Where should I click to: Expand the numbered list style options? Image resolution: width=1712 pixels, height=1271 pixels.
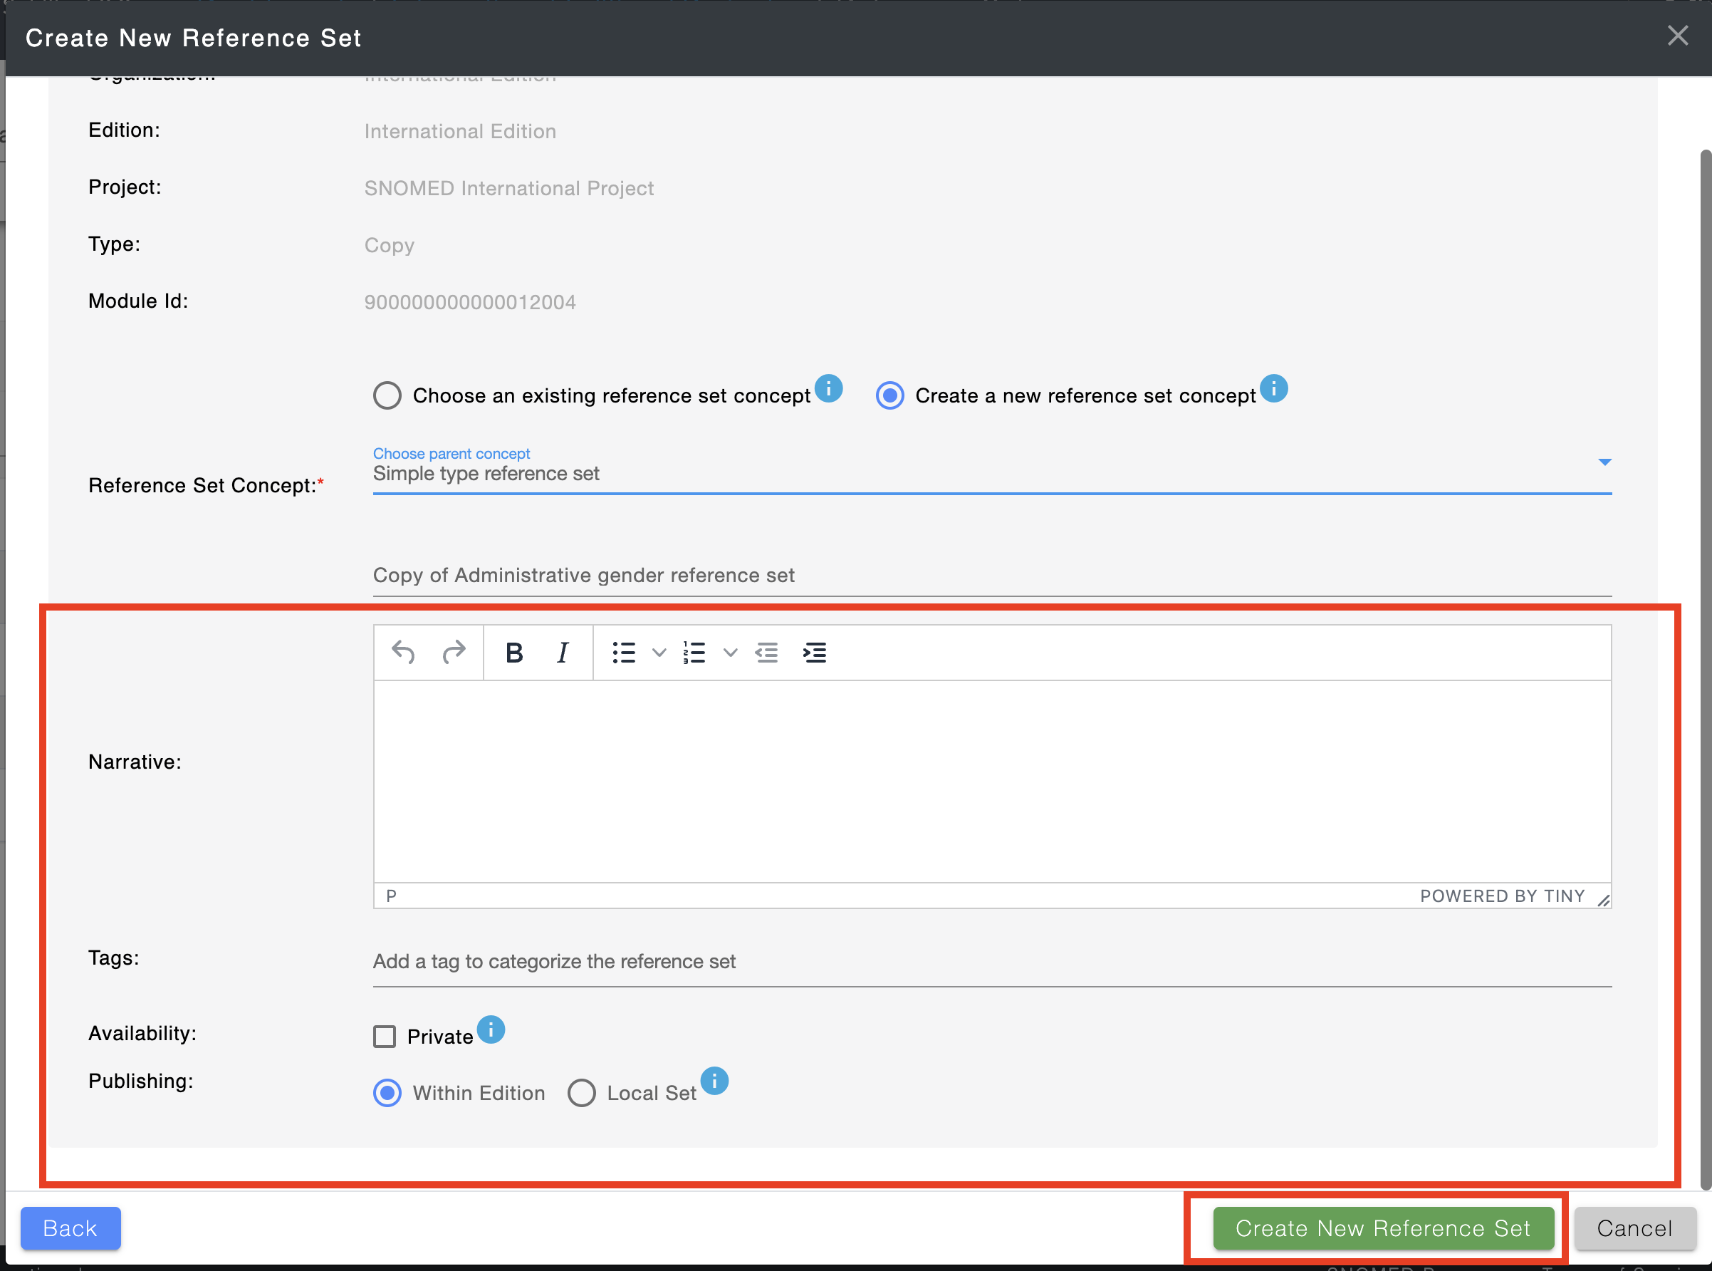[731, 653]
